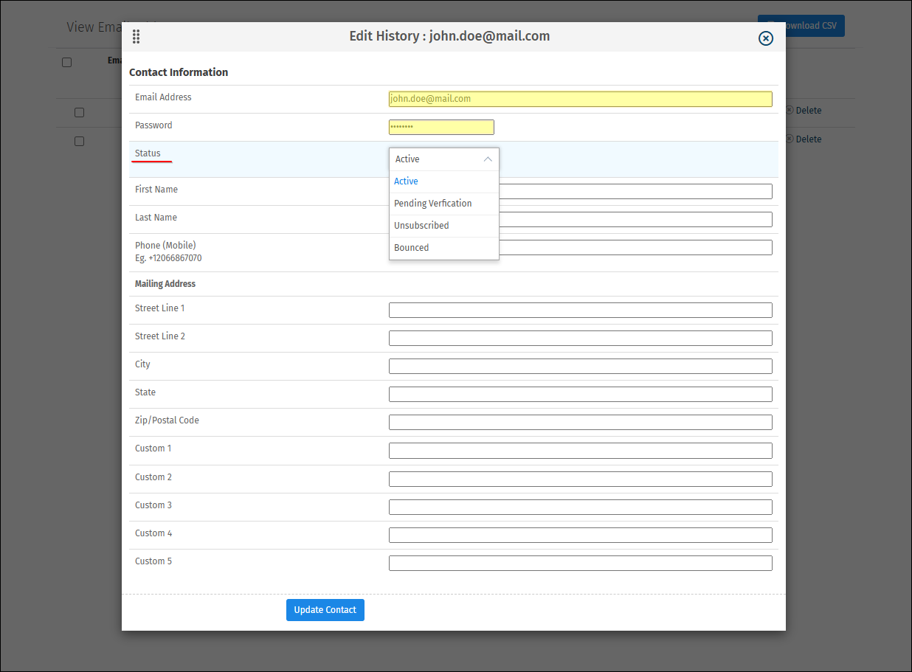Image resolution: width=912 pixels, height=672 pixels.
Task: Collapse the Status dropdown using its chevron
Action: pyautogui.click(x=488, y=159)
